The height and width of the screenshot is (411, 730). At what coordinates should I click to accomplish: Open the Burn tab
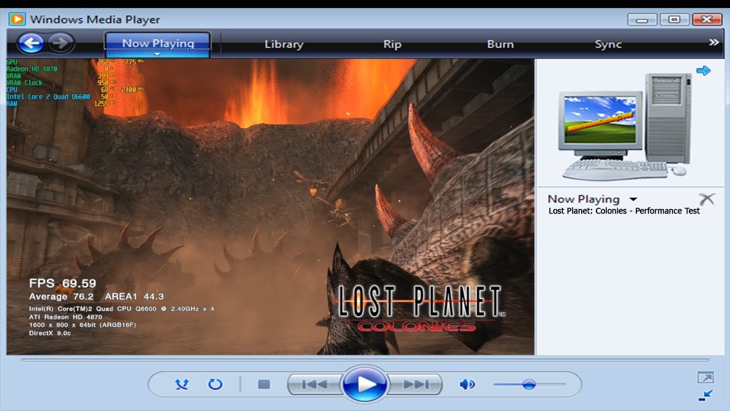(x=500, y=44)
